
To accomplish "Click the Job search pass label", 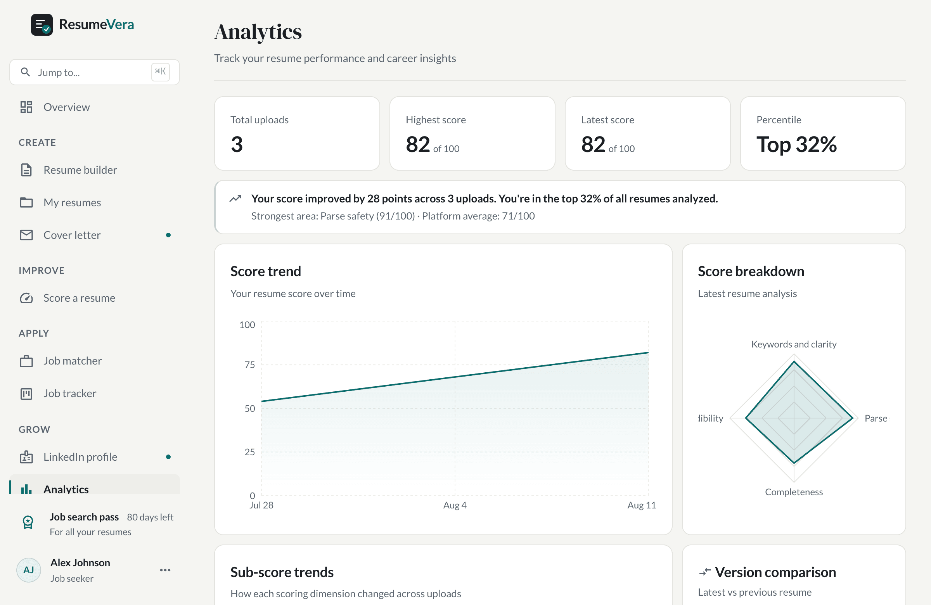I will point(84,517).
